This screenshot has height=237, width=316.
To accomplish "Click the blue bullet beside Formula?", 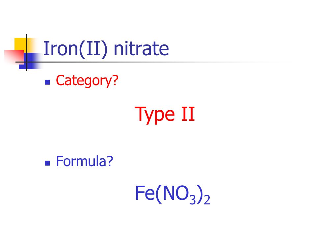I will point(47,163).
